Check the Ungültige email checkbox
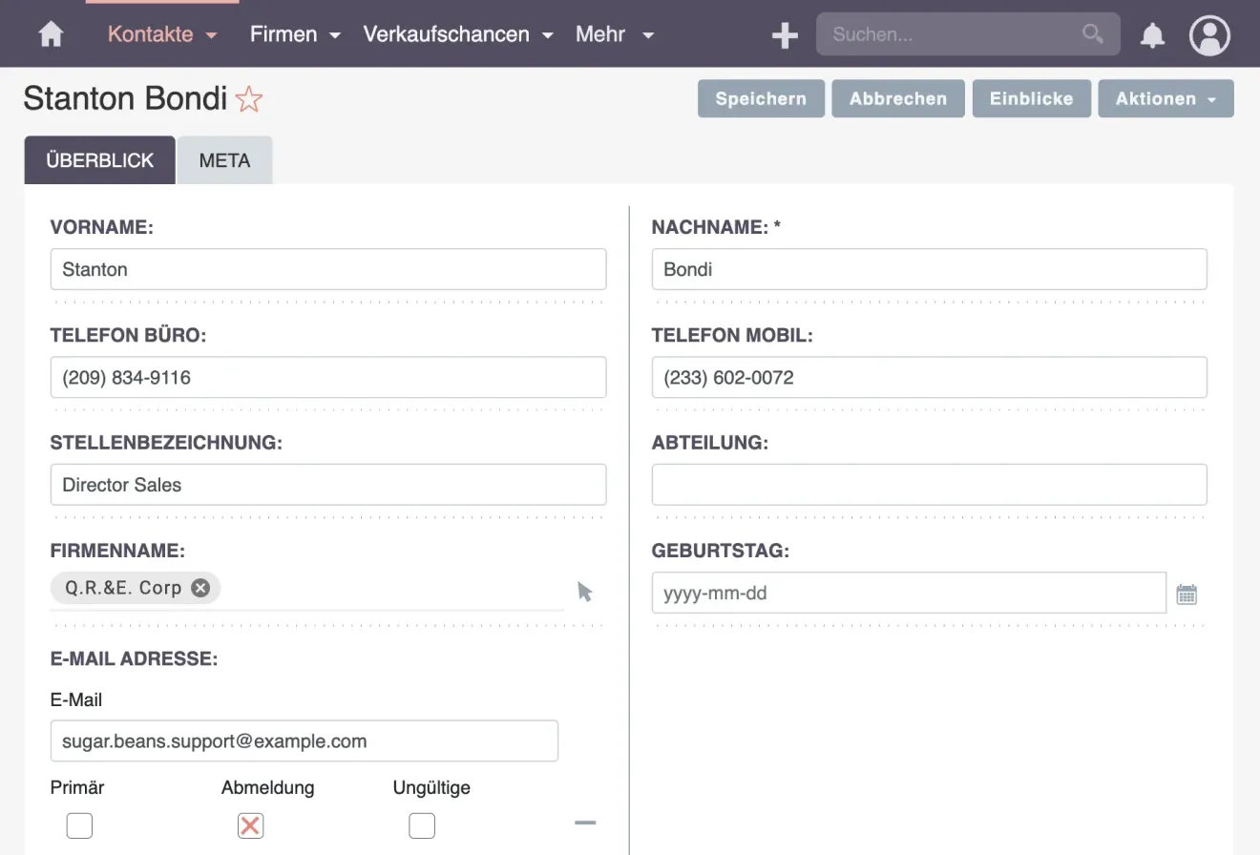The width and height of the screenshot is (1260, 855). (x=421, y=825)
